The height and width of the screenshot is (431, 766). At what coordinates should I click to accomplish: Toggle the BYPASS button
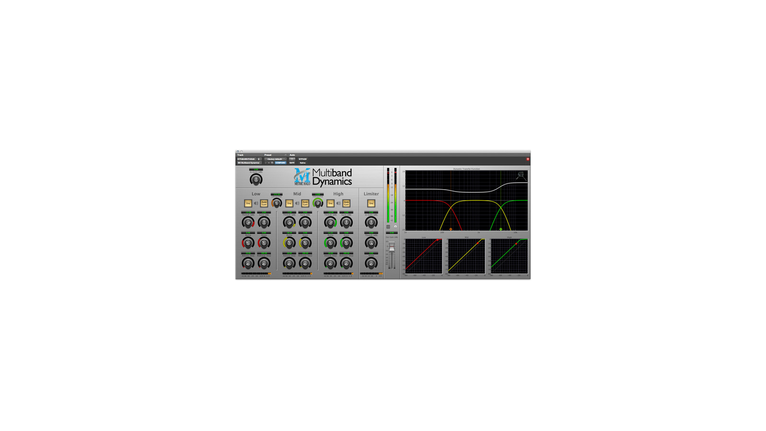(303, 159)
